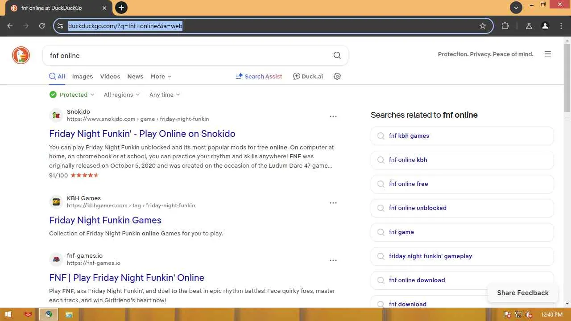Switch to the Videos tab

(x=110, y=76)
